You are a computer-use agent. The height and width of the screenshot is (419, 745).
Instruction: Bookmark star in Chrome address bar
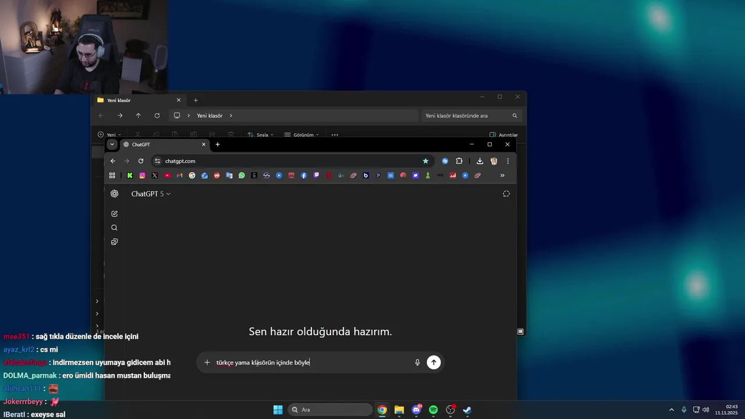click(x=425, y=161)
